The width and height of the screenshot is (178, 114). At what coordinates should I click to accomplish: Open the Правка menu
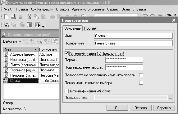(x=22, y=9)
